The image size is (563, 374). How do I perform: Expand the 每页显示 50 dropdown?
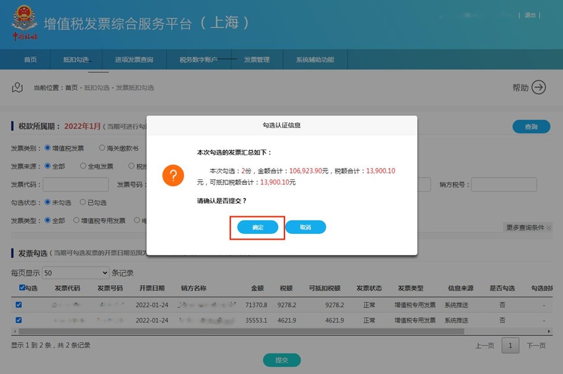76,273
